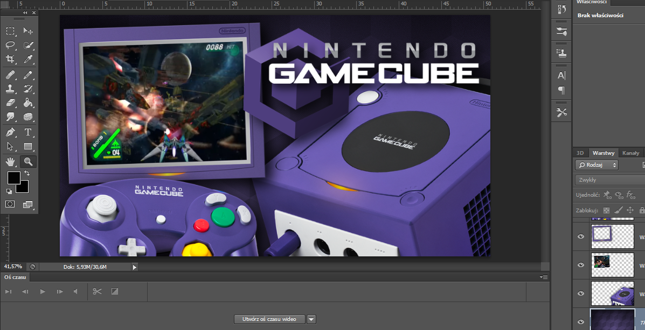This screenshot has width=645, height=330.
Task: Unify layer position in Ujednolić row
Action: click(x=607, y=195)
